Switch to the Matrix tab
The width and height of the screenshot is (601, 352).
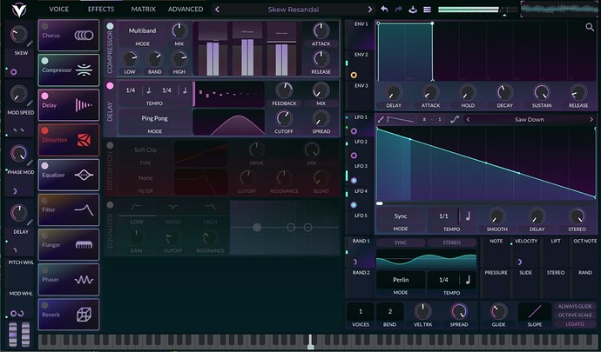(143, 10)
